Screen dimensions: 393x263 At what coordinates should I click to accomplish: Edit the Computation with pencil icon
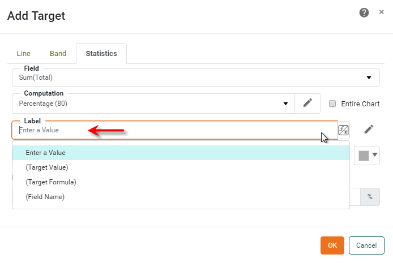(x=307, y=103)
